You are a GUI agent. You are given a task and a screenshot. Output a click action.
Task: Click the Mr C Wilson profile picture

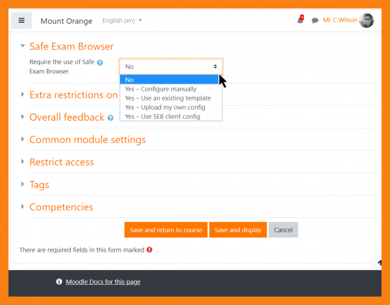point(367,20)
